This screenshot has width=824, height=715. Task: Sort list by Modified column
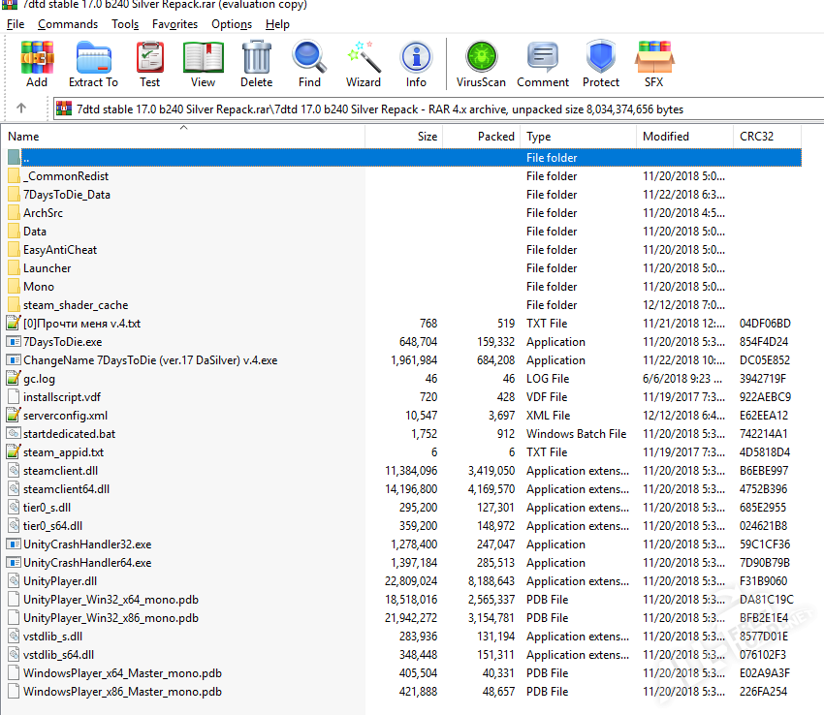click(x=665, y=137)
